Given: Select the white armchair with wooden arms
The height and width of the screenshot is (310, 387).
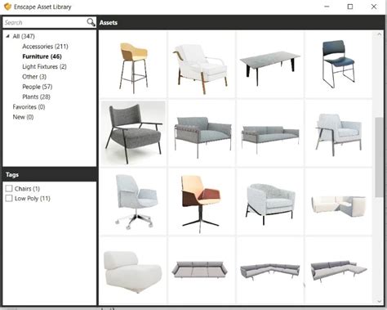Looking at the screenshot, I should pos(202,65).
